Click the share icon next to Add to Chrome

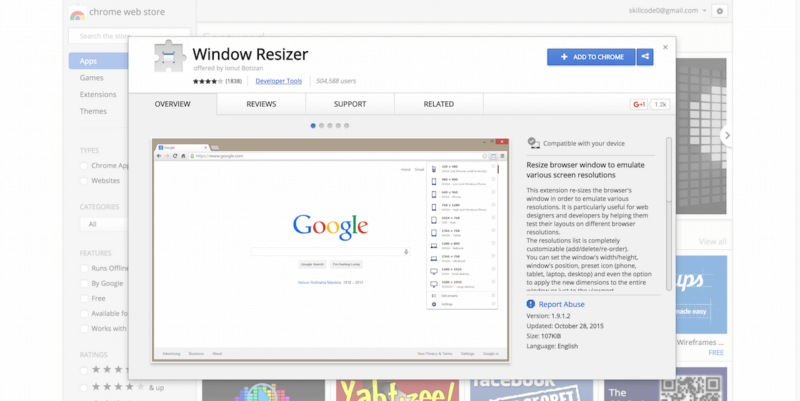click(x=645, y=57)
